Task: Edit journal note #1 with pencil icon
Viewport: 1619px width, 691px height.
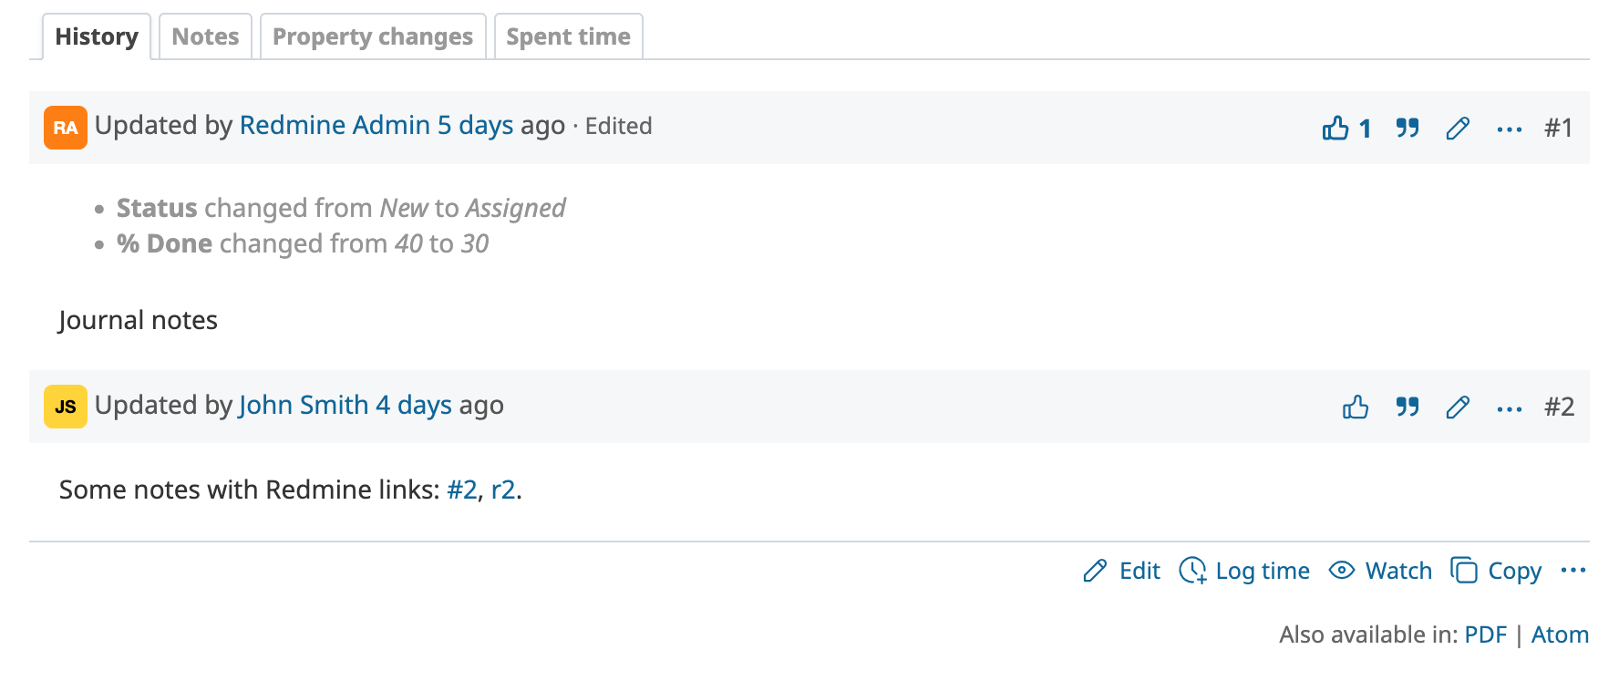Action: [x=1458, y=128]
